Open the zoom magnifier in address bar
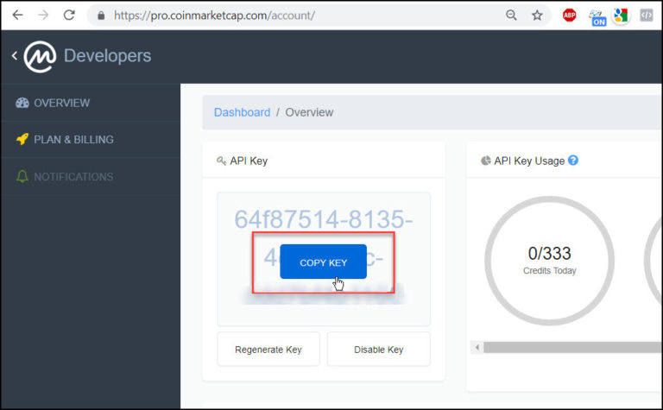Image resolution: width=663 pixels, height=410 pixels. pyautogui.click(x=511, y=16)
